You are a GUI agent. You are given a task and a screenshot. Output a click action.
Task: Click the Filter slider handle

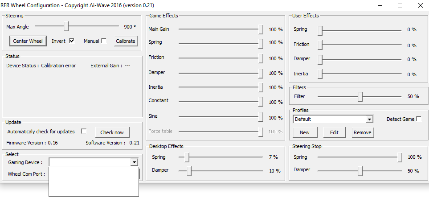(360, 96)
